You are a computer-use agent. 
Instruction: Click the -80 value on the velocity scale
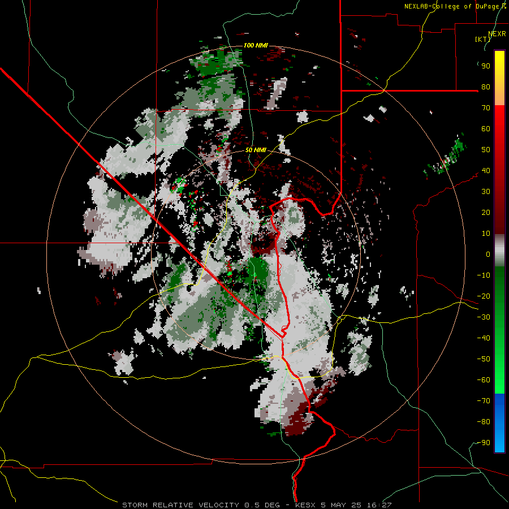484,422
